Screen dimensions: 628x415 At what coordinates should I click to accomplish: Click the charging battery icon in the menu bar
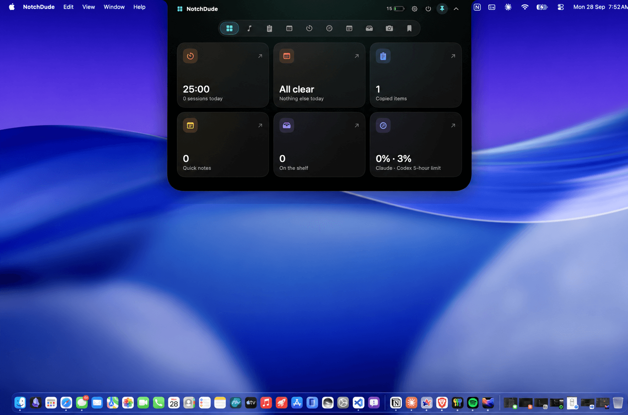[542, 7]
